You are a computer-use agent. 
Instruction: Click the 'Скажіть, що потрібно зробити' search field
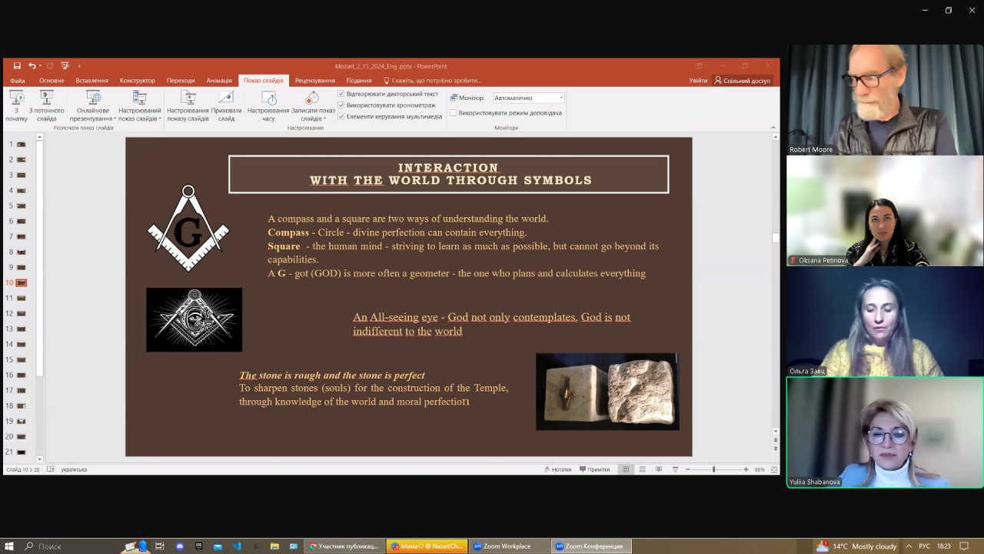pyautogui.click(x=432, y=80)
